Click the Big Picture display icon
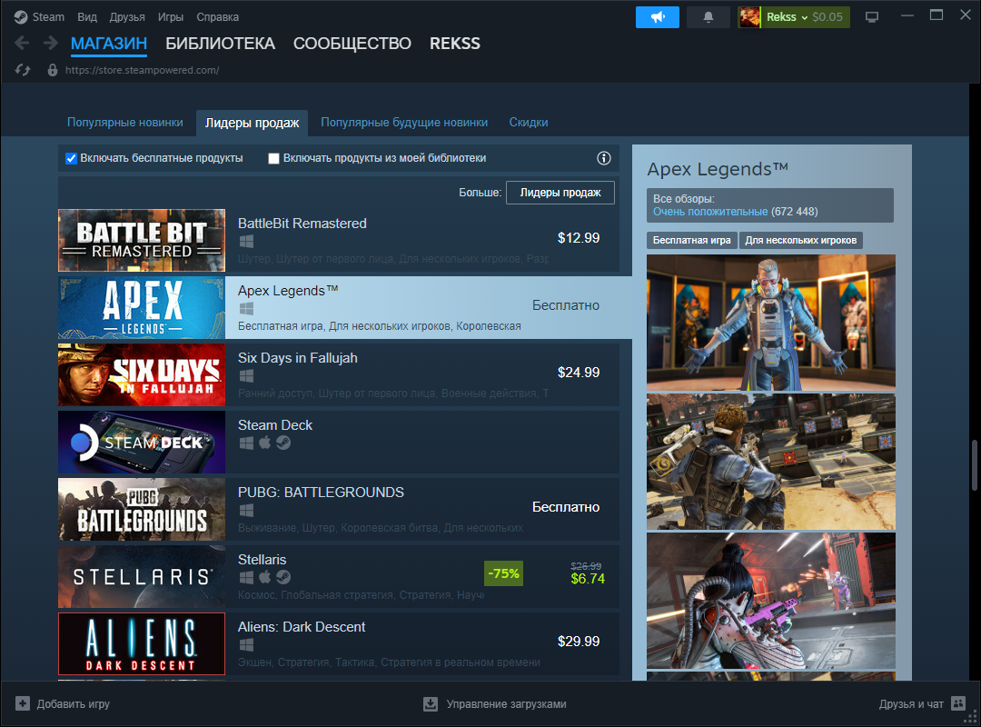This screenshot has width=981, height=727. tap(872, 15)
